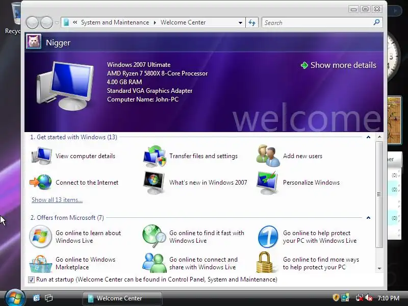The height and width of the screenshot is (306, 408).
Task: Click Show all 13 items link
Action: (x=57, y=200)
